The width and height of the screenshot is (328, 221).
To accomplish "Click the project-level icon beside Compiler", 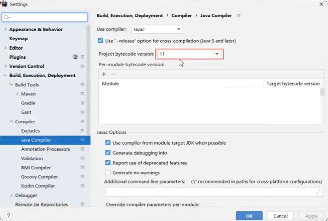I will click(83, 121).
